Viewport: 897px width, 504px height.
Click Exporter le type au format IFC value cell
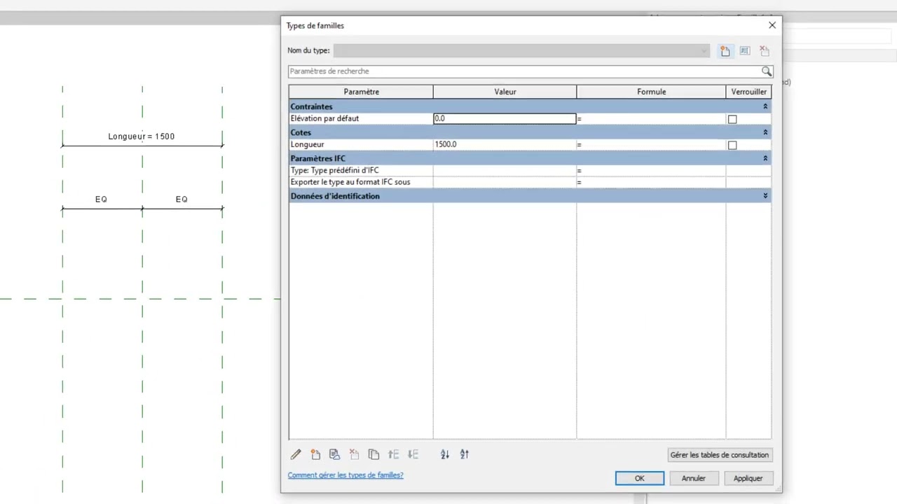tap(505, 182)
